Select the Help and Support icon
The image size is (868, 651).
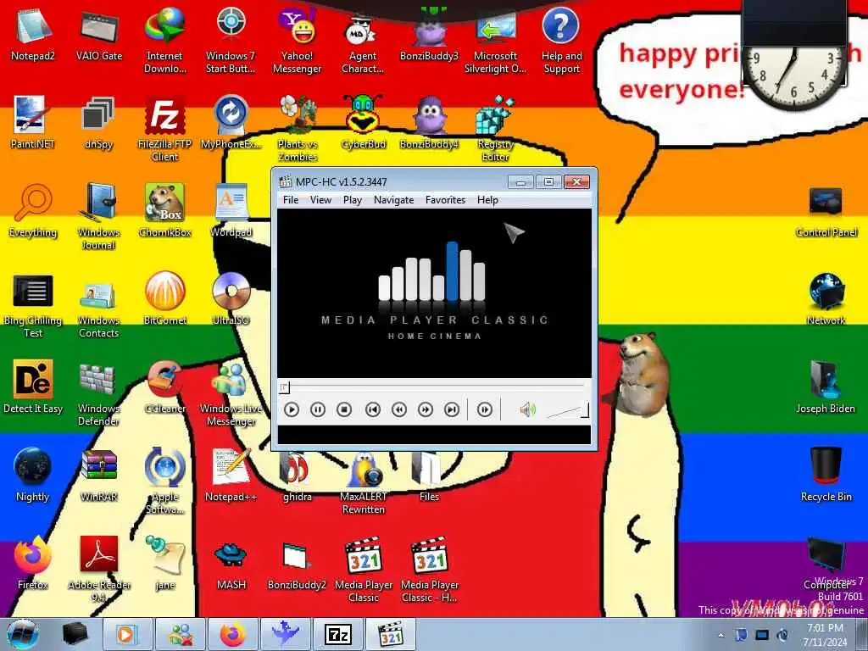pos(561,40)
